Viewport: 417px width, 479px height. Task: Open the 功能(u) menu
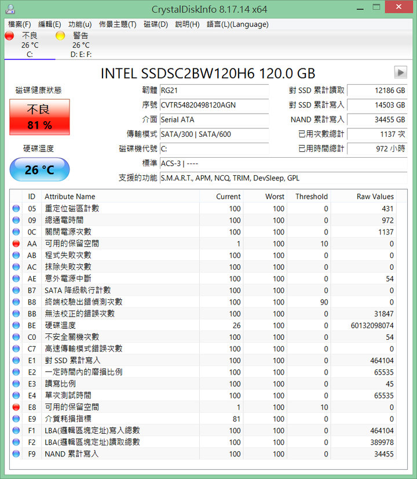(80, 24)
